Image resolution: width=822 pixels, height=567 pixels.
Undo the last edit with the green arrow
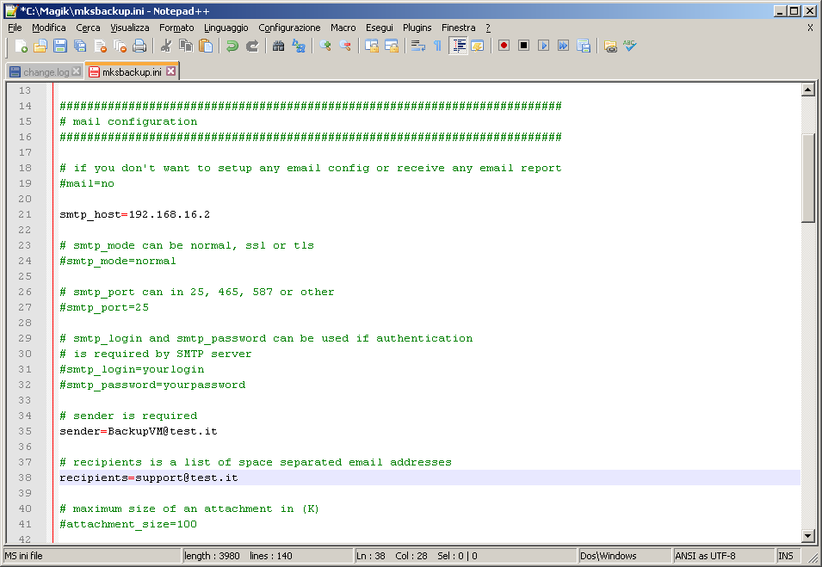pyautogui.click(x=232, y=46)
